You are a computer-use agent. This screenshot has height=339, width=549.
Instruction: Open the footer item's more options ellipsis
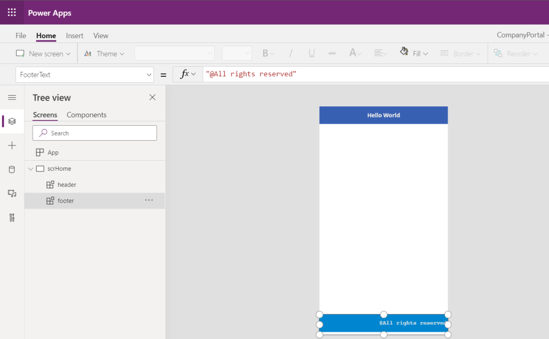pyautogui.click(x=149, y=200)
